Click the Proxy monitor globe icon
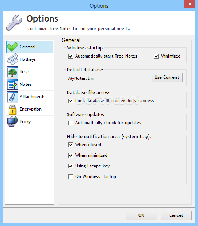Viewport: 198px width, 226px height. [12, 122]
